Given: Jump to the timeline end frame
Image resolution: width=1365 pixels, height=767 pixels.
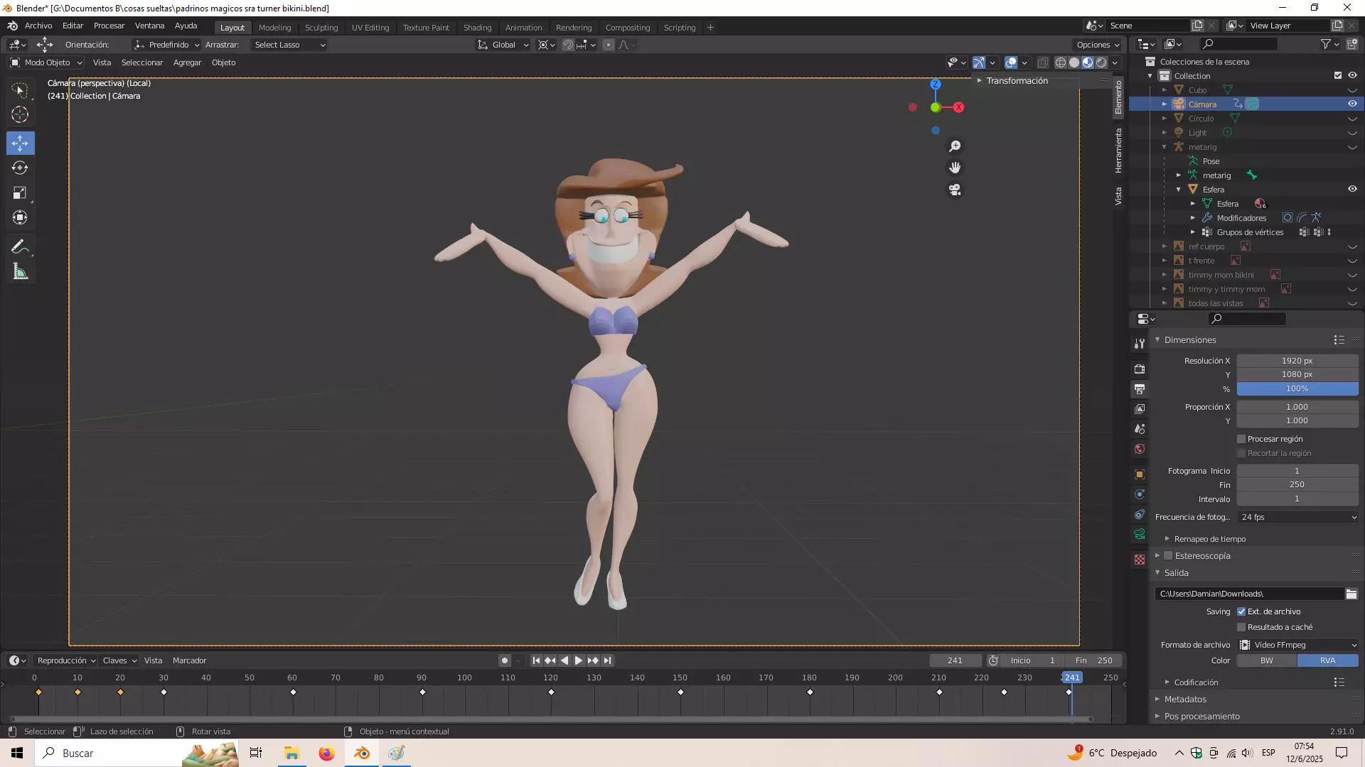Looking at the screenshot, I should [607, 660].
